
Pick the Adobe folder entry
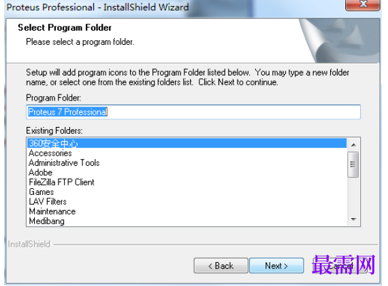(x=187, y=173)
